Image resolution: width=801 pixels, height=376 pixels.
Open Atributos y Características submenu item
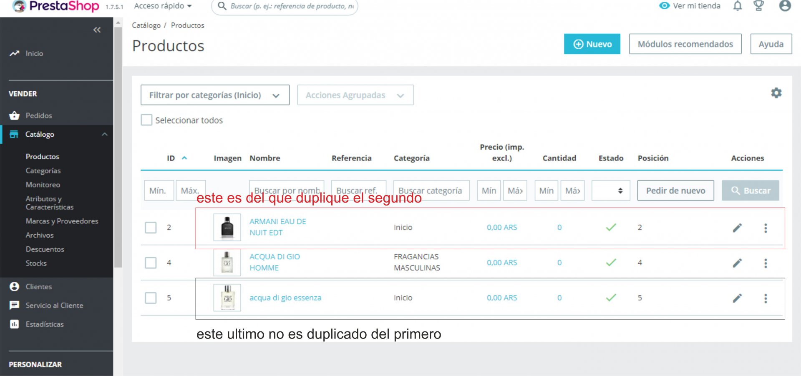tap(50, 203)
